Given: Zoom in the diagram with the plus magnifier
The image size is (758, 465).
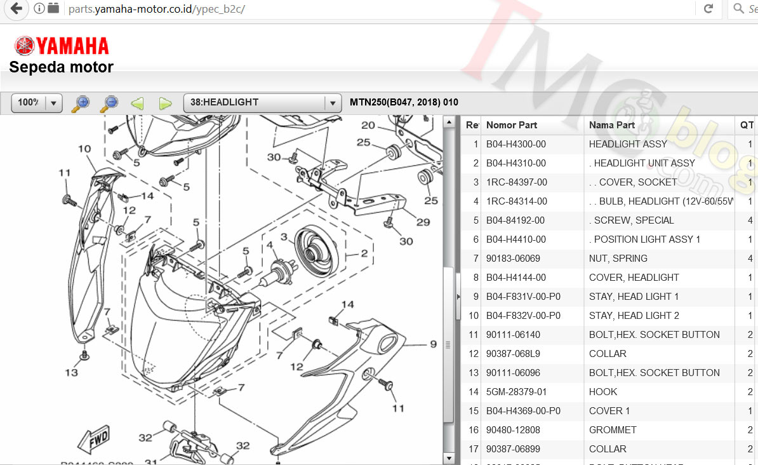Looking at the screenshot, I should pos(81,103).
